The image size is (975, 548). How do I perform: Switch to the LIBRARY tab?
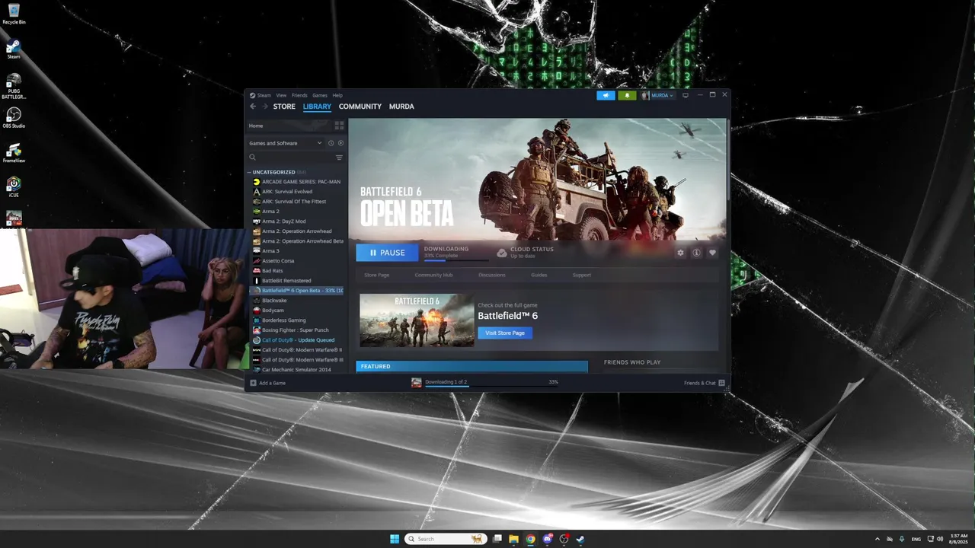point(317,107)
